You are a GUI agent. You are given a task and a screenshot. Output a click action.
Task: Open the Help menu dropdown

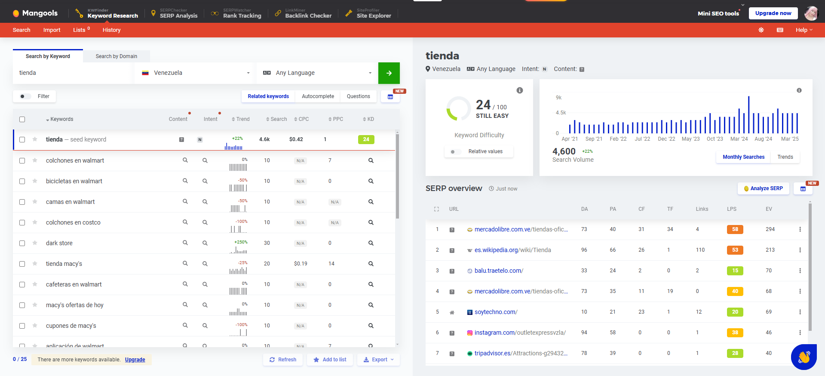point(804,30)
